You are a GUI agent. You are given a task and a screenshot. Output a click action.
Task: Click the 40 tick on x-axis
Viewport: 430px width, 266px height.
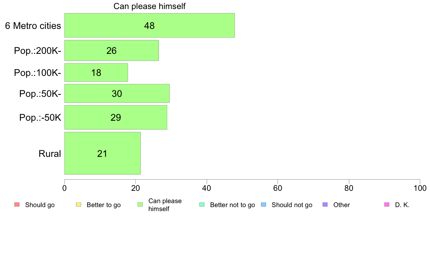point(207,188)
